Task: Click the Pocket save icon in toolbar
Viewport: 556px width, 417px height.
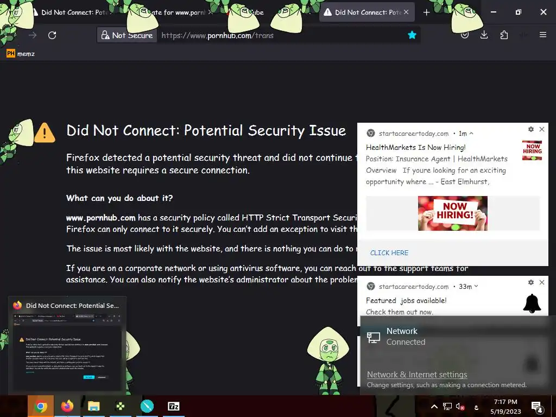Action: pyautogui.click(x=465, y=35)
